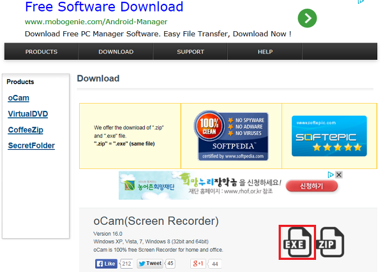Open the CoffeeZip product link
This screenshot has width=383, height=272.
tap(26, 130)
